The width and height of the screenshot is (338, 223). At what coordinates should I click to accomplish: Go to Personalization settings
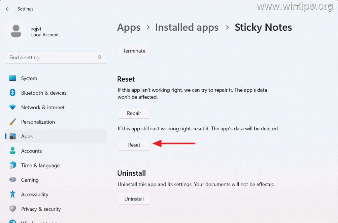[56, 122]
